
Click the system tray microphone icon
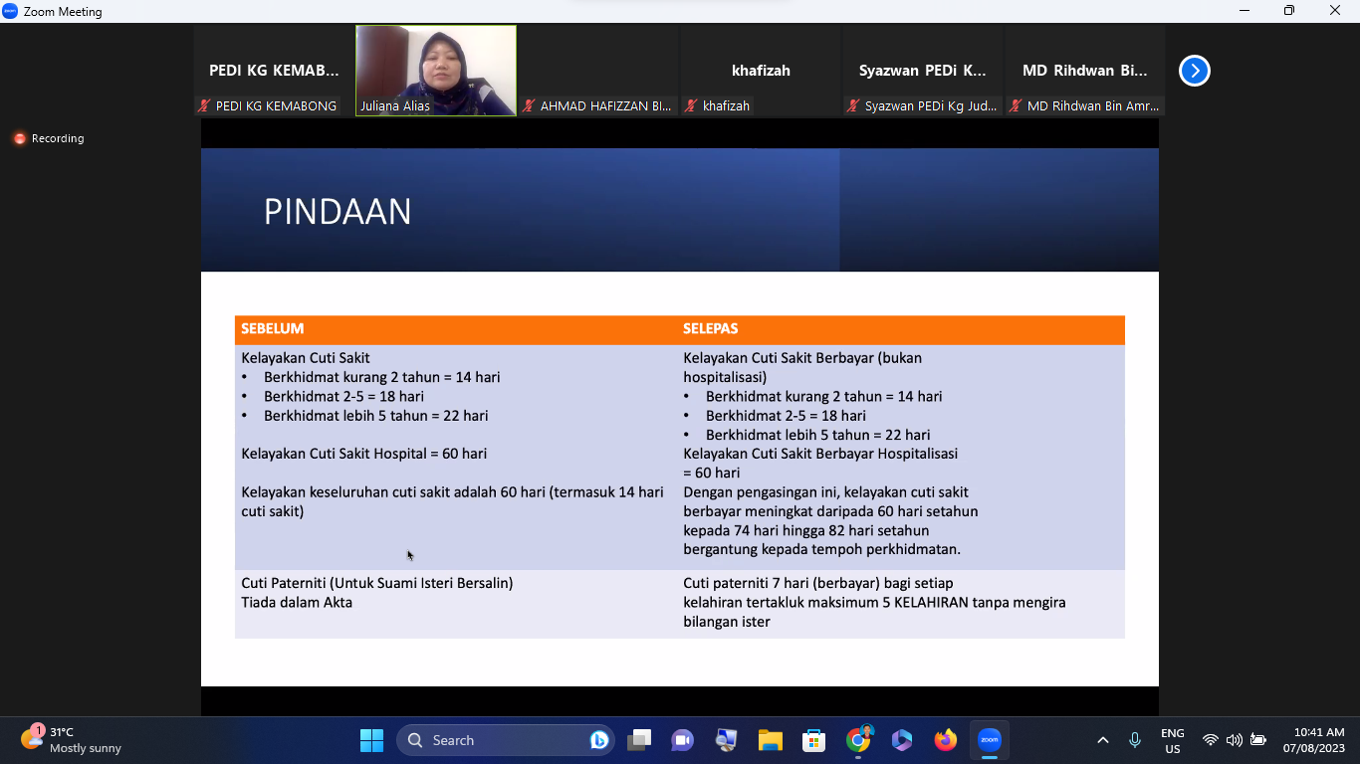(1134, 740)
